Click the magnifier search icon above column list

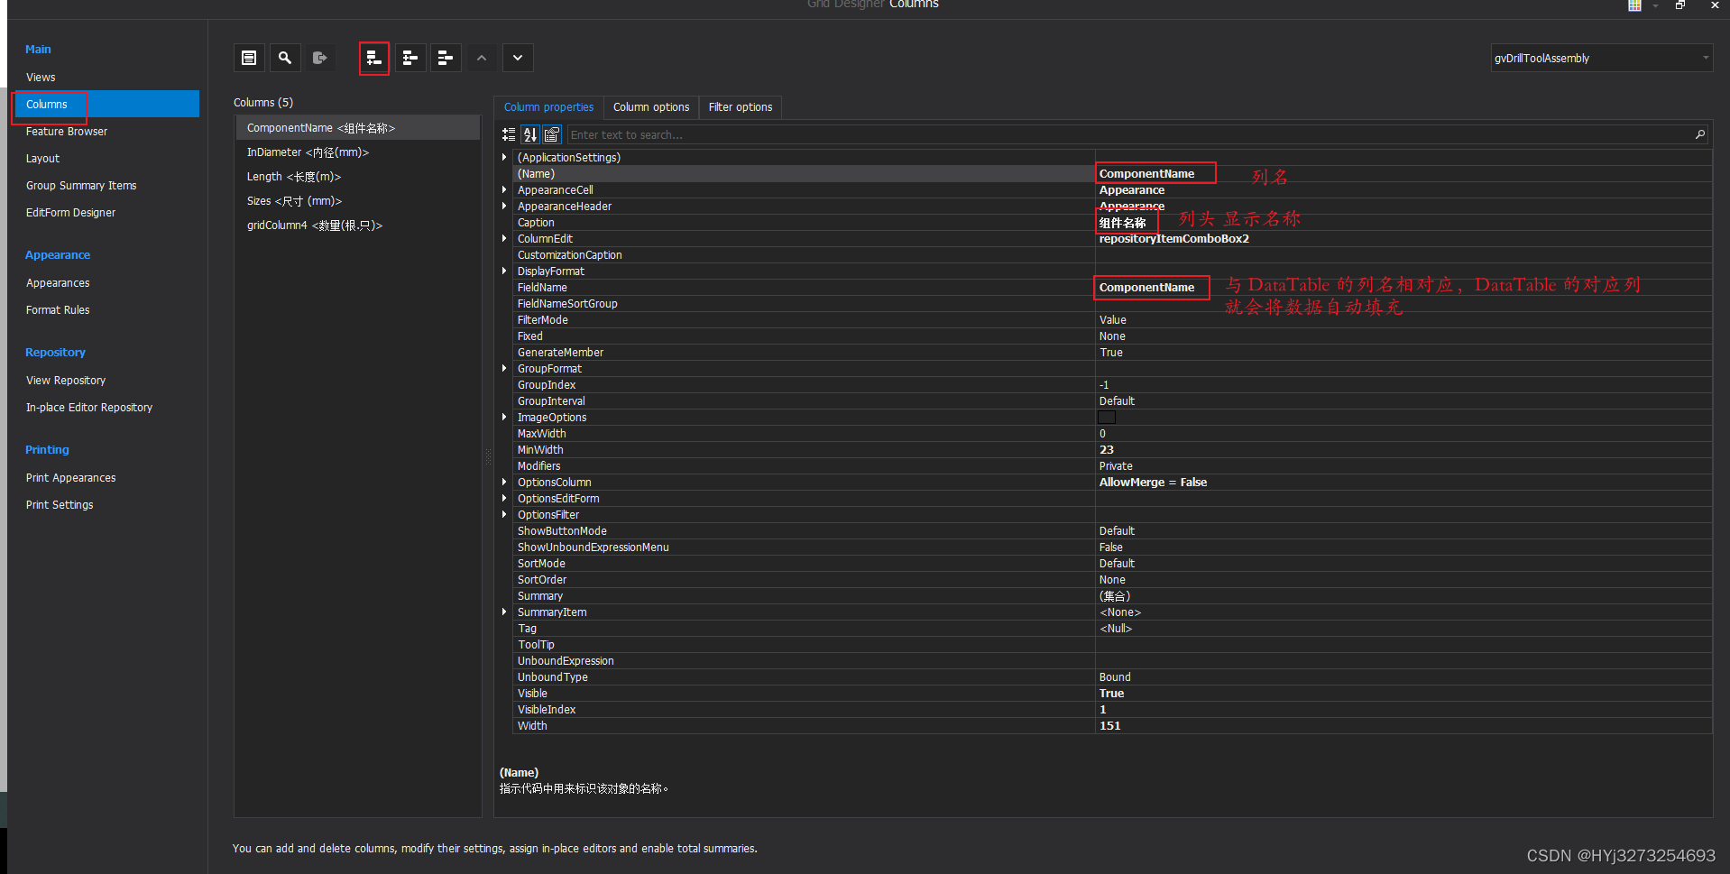285,57
